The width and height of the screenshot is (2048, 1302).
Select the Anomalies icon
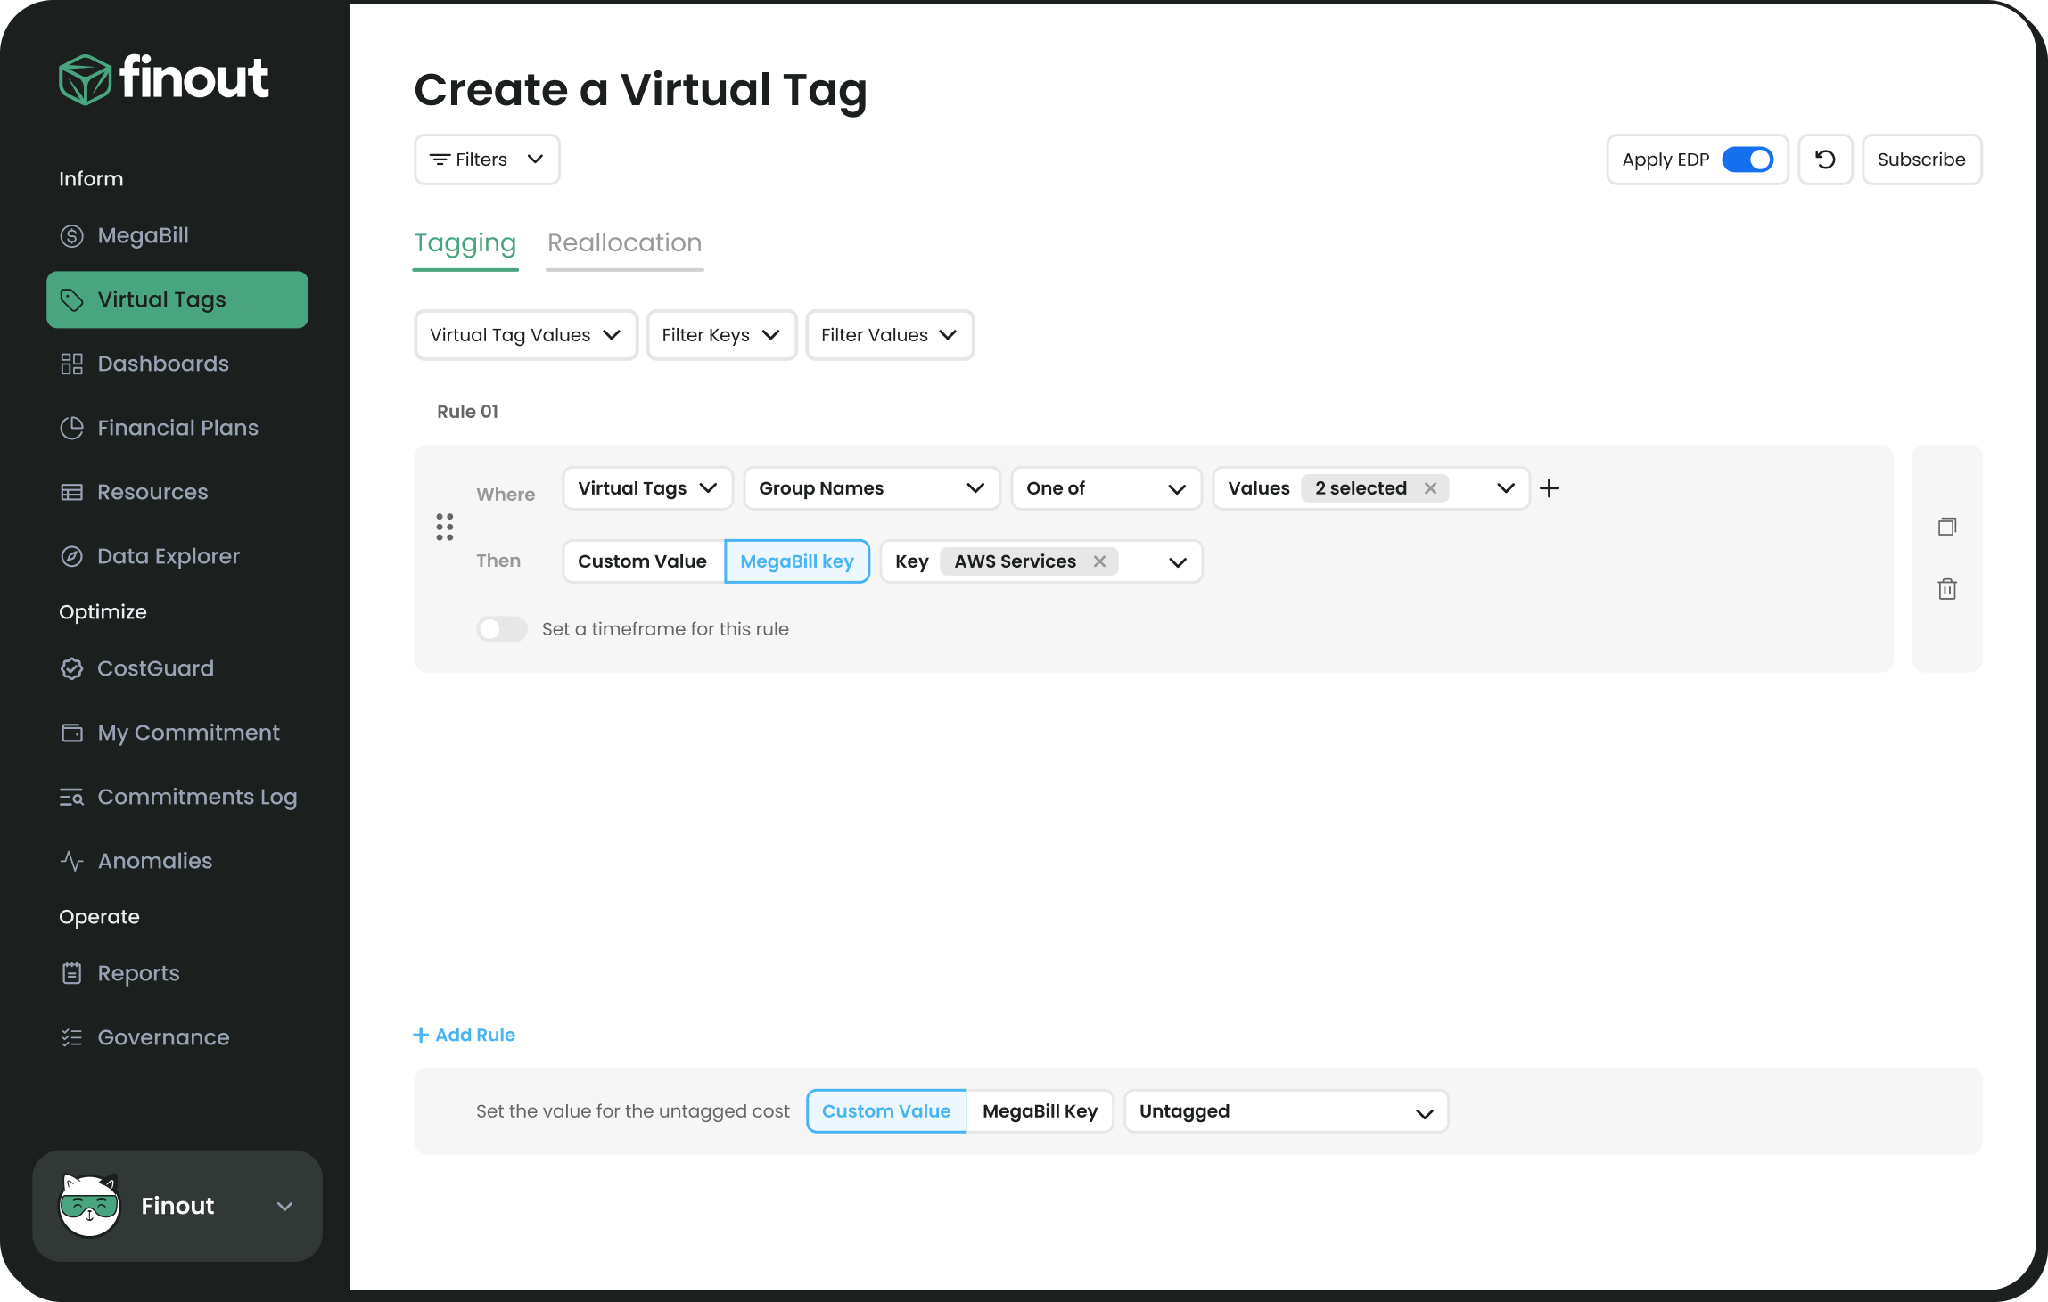[x=72, y=861]
